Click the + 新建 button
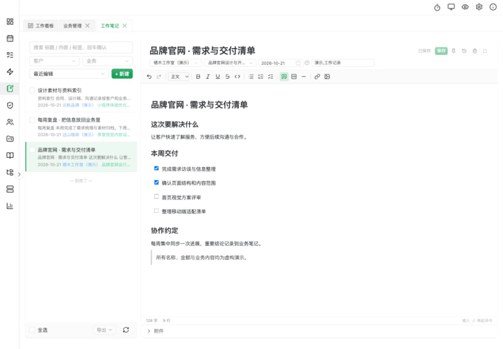The image size is (503, 349). pos(122,74)
